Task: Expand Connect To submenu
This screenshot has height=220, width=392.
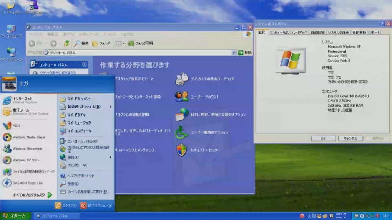Action: (86, 157)
